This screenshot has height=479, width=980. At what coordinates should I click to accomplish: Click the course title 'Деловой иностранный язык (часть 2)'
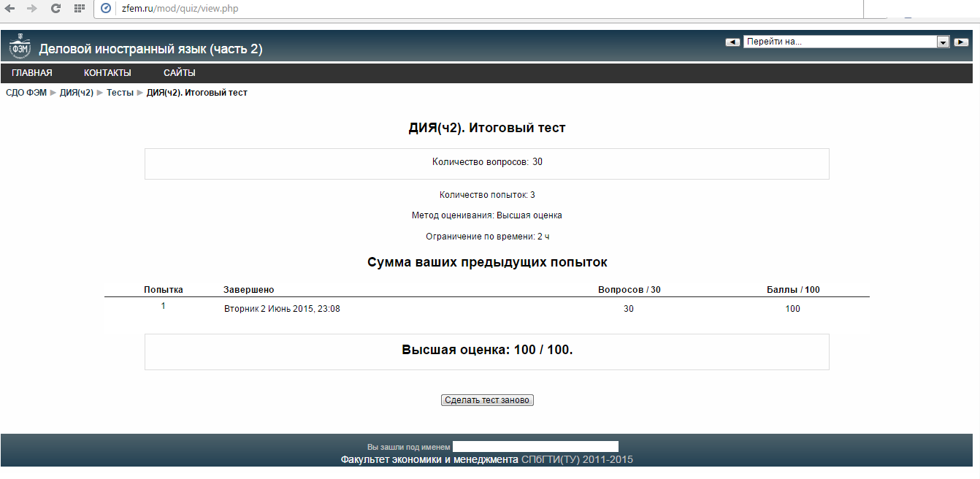coord(150,49)
